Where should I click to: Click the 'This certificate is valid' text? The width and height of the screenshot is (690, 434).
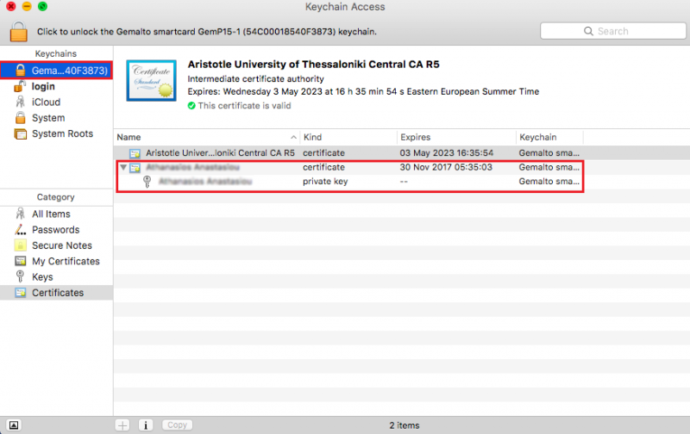244,105
